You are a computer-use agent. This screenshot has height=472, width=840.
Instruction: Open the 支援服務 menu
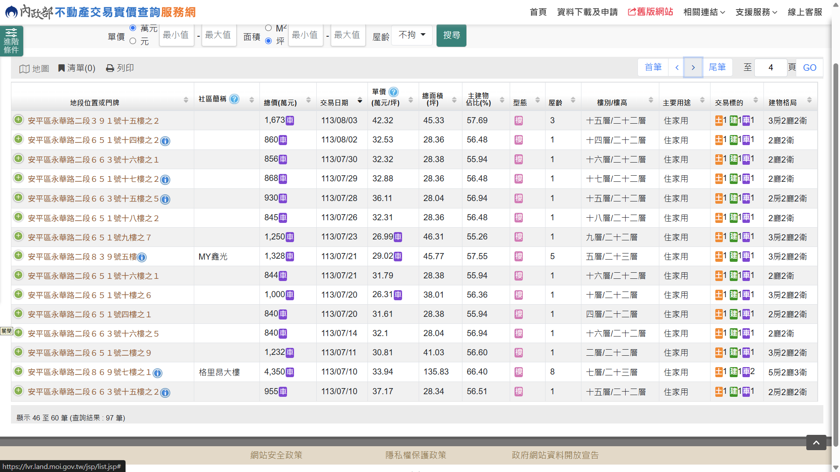click(756, 12)
